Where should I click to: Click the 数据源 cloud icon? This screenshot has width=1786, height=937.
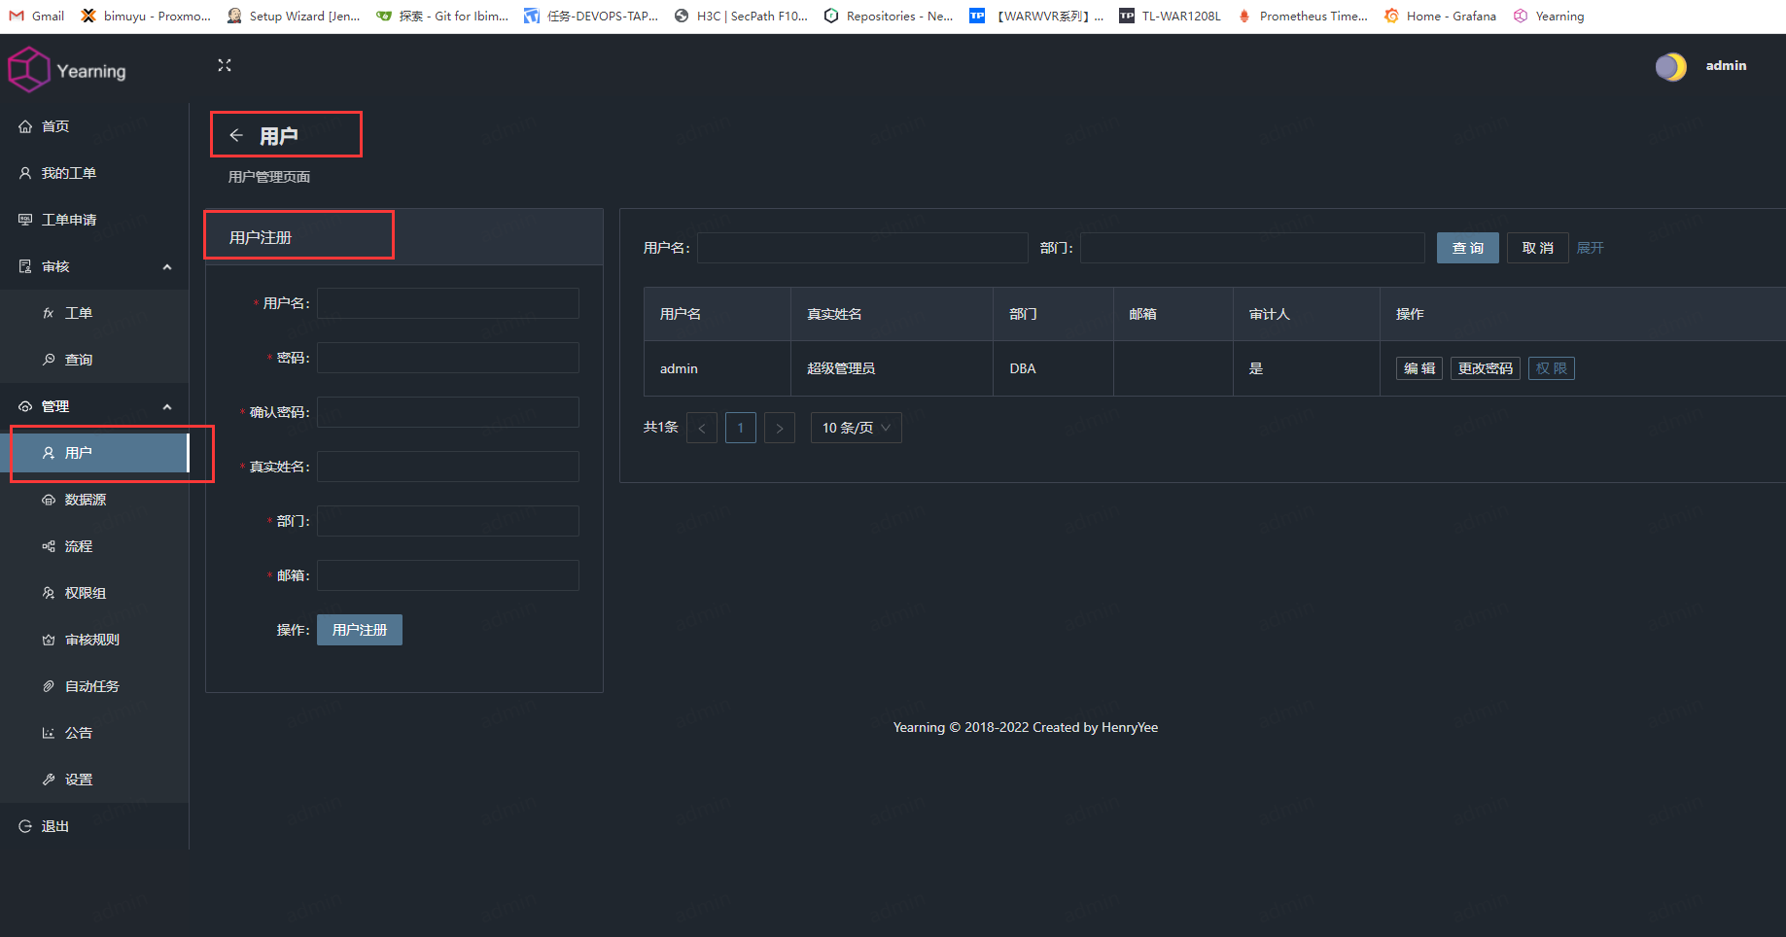click(49, 500)
